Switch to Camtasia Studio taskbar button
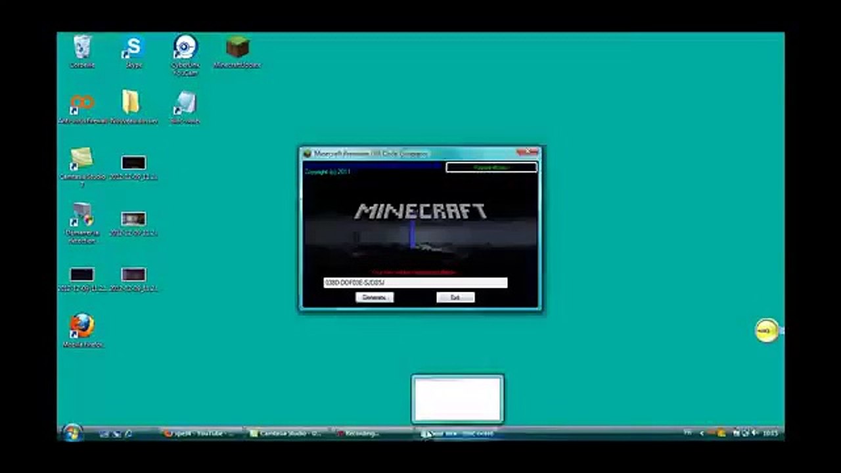 [288, 434]
